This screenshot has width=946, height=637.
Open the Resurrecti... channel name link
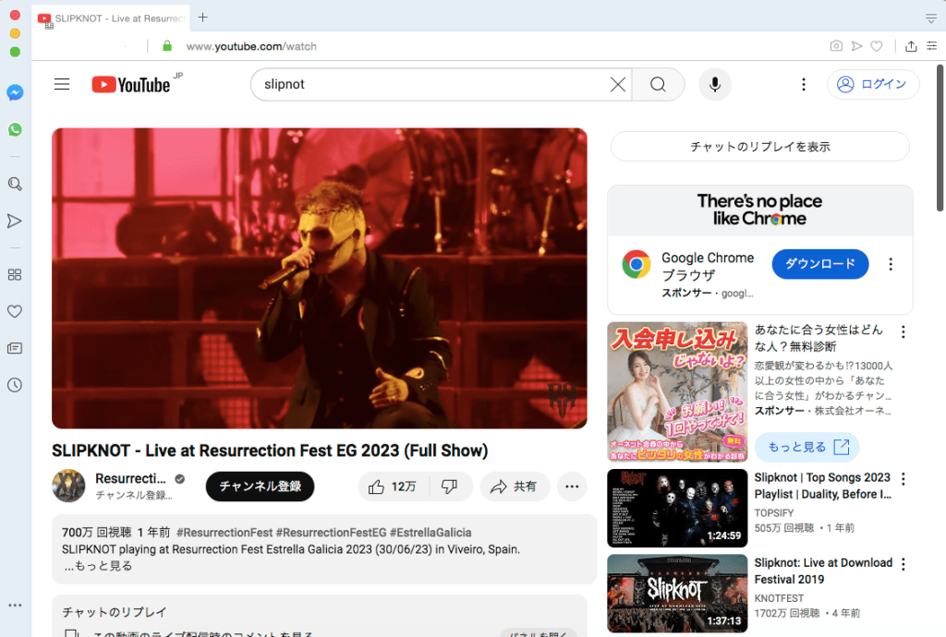click(130, 478)
